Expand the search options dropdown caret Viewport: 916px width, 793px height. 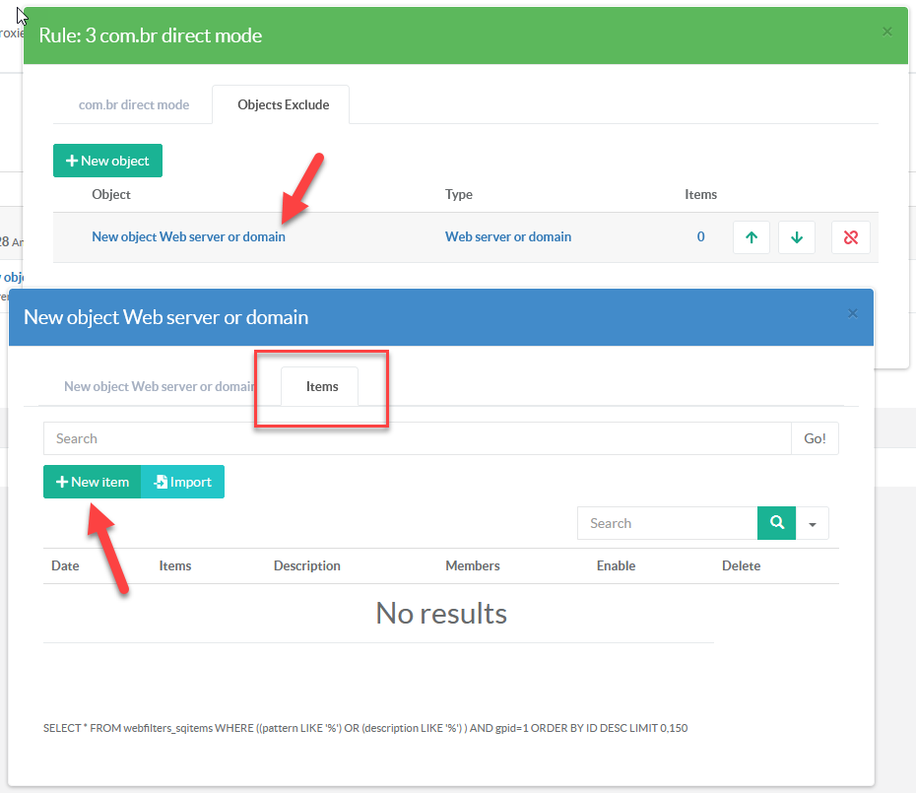[813, 524]
